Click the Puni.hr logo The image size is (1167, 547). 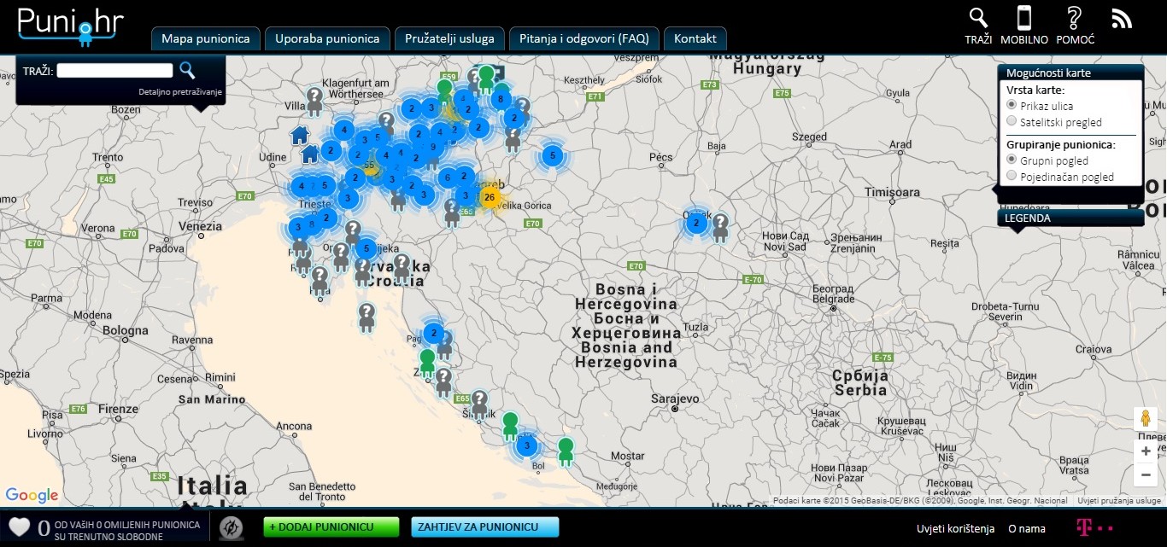tap(70, 26)
